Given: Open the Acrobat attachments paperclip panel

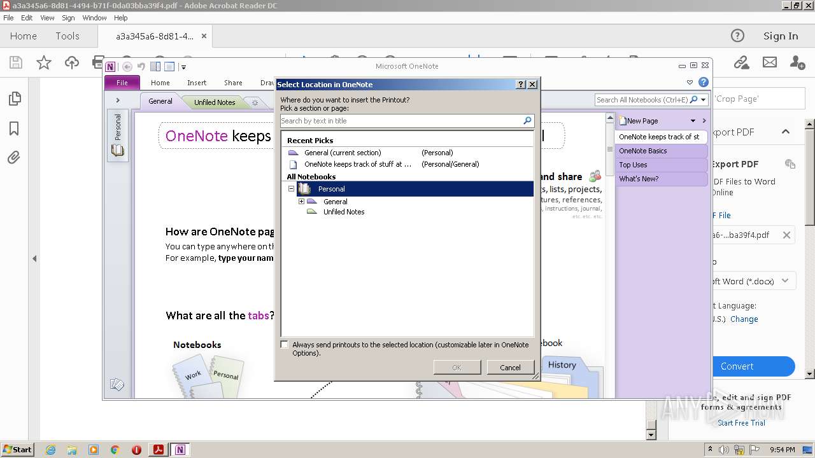Looking at the screenshot, I should [x=14, y=157].
